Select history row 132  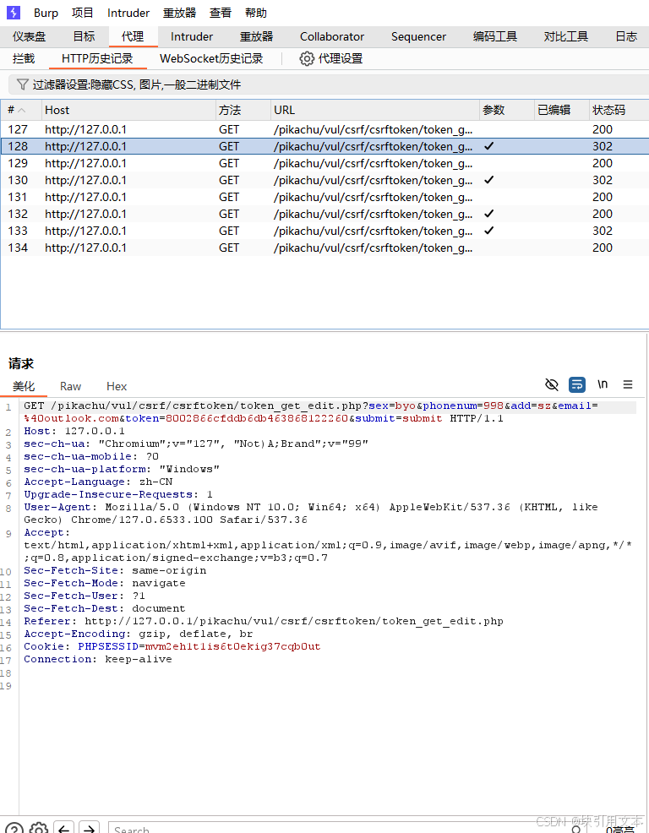click(324, 214)
